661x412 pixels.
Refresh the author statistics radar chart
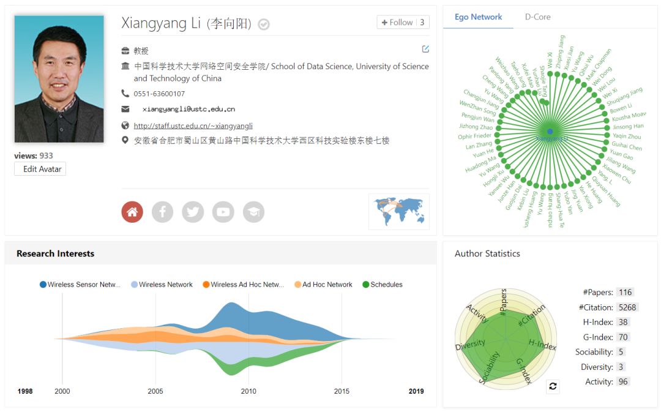pos(553,386)
